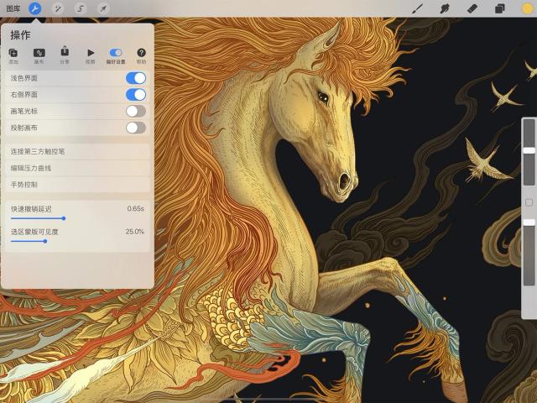Click the brush opacity slider in sidebar
537x403 pixels.
pos(529,252)
